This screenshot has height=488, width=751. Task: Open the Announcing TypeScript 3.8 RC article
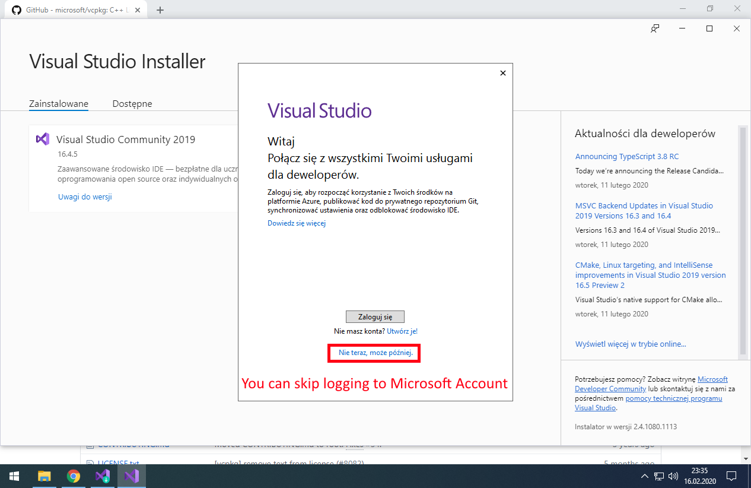[626, 156]
